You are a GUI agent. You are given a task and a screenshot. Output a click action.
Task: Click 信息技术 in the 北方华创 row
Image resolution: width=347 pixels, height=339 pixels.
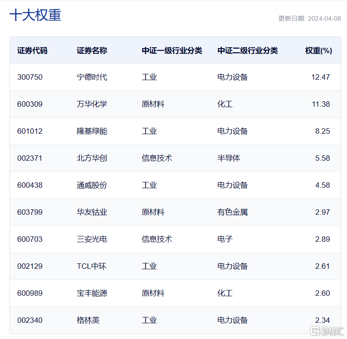[x=157, y=158]
